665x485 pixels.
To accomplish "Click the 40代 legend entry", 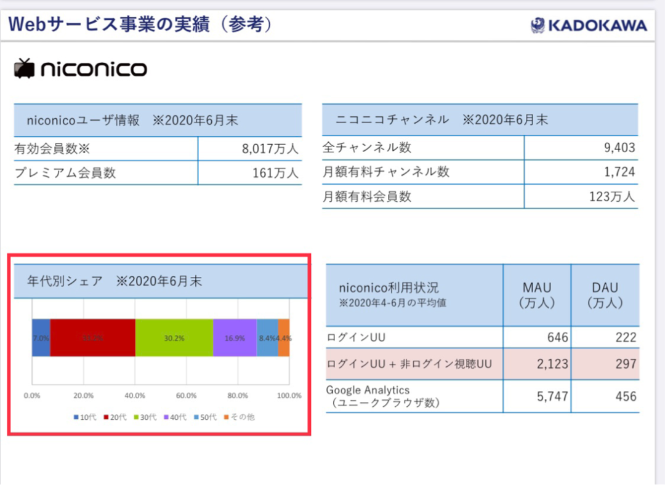I will 175,417.
